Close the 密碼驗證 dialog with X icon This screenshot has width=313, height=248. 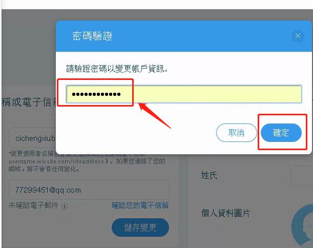298,36
